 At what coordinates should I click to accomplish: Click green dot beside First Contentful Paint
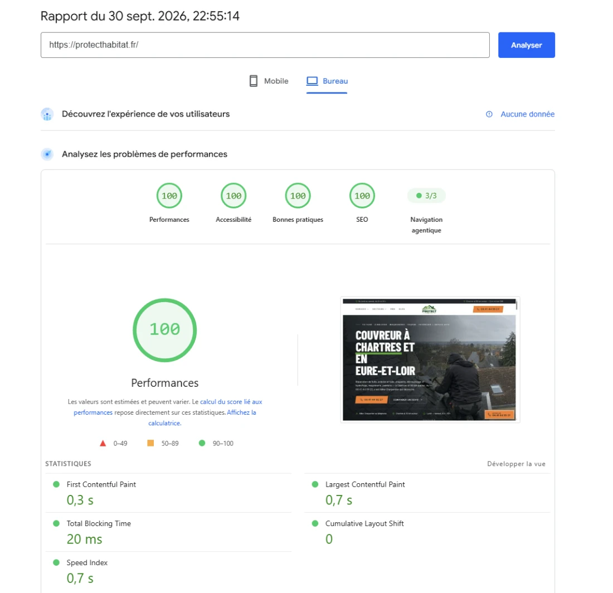56,484
